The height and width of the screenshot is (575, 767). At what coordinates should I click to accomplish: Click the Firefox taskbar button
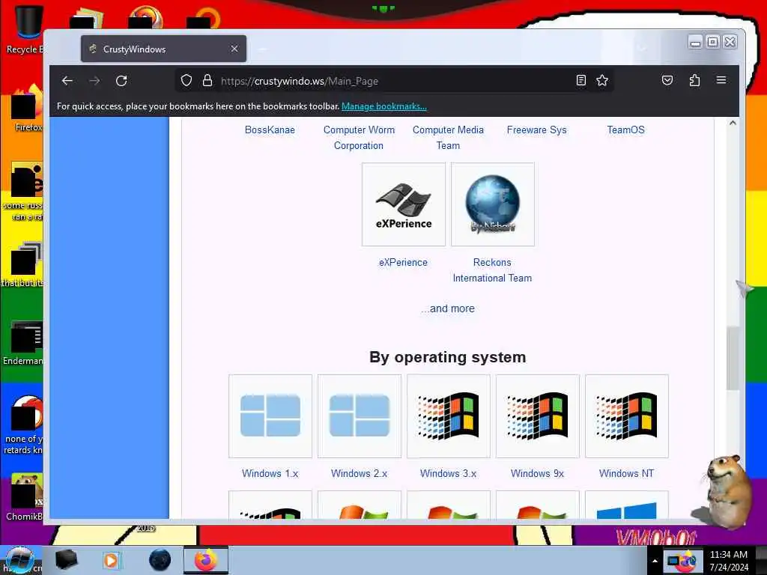206,560
